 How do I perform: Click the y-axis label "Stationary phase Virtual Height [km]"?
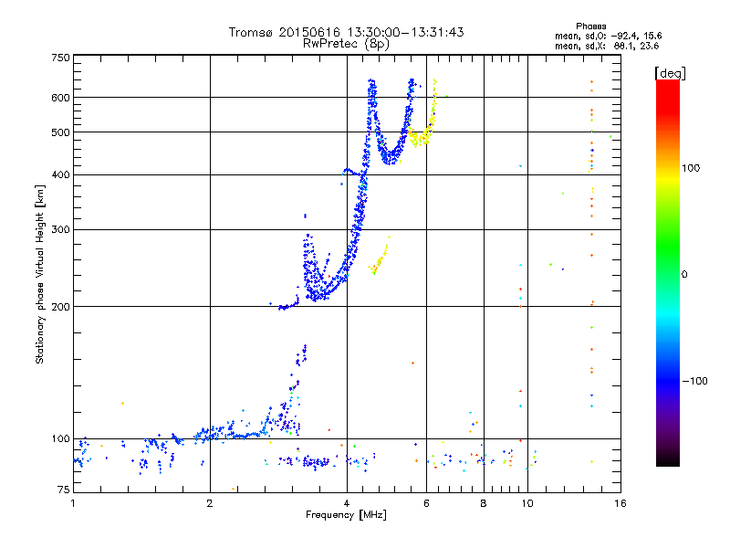39,274
